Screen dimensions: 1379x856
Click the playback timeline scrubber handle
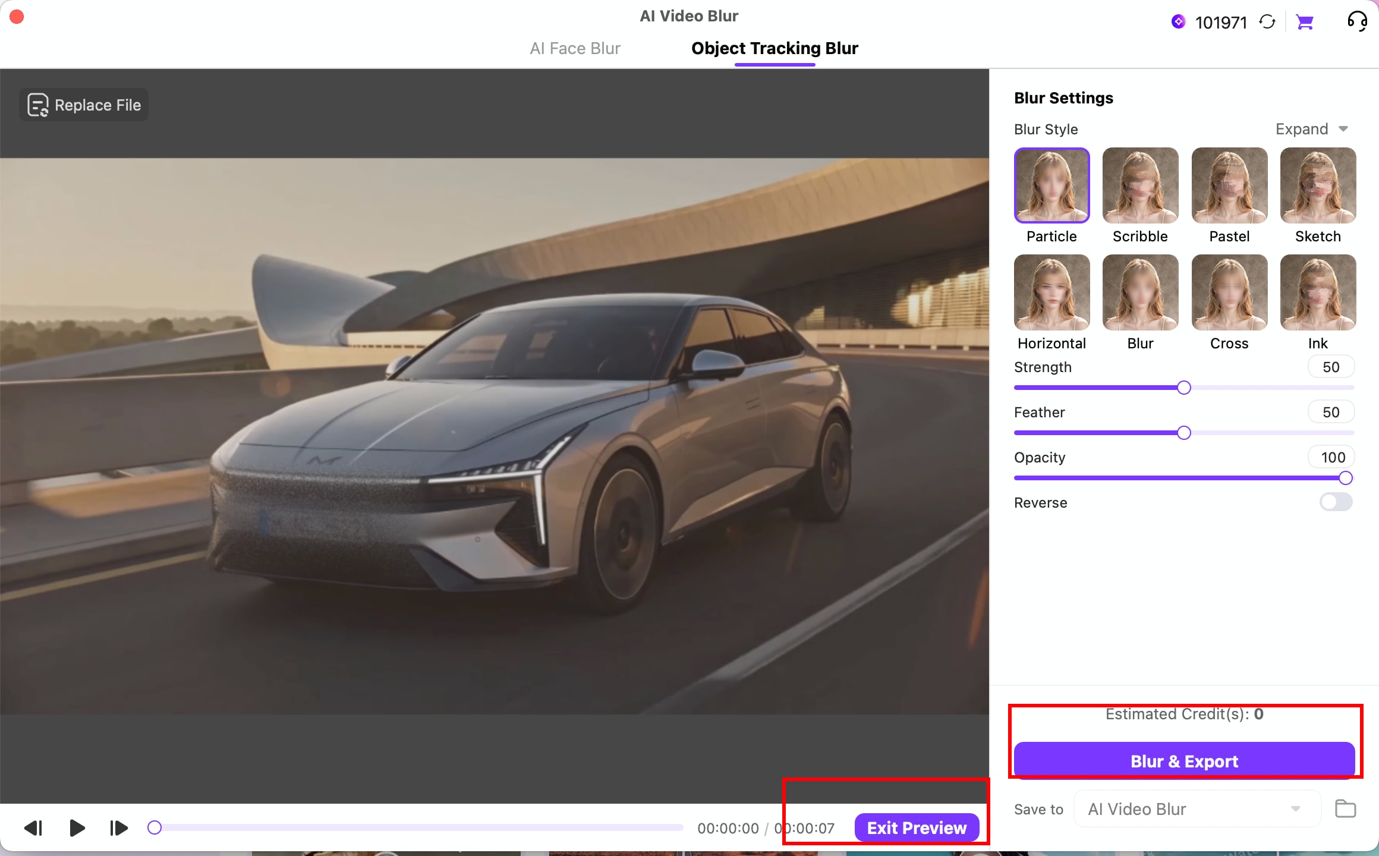click(x=155, y=827)
